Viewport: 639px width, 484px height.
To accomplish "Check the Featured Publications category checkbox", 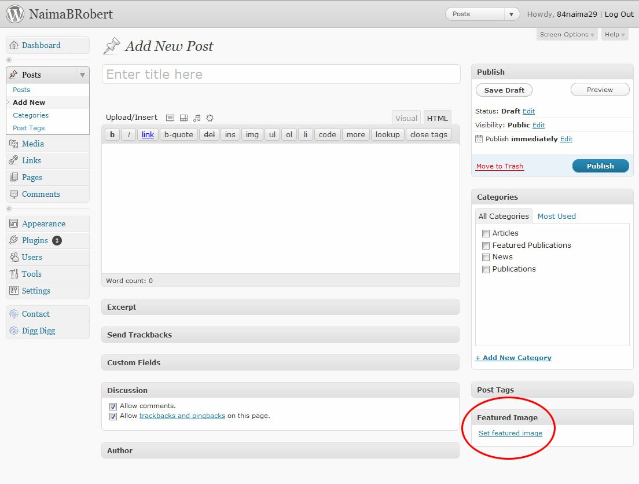I will [486, 245].
